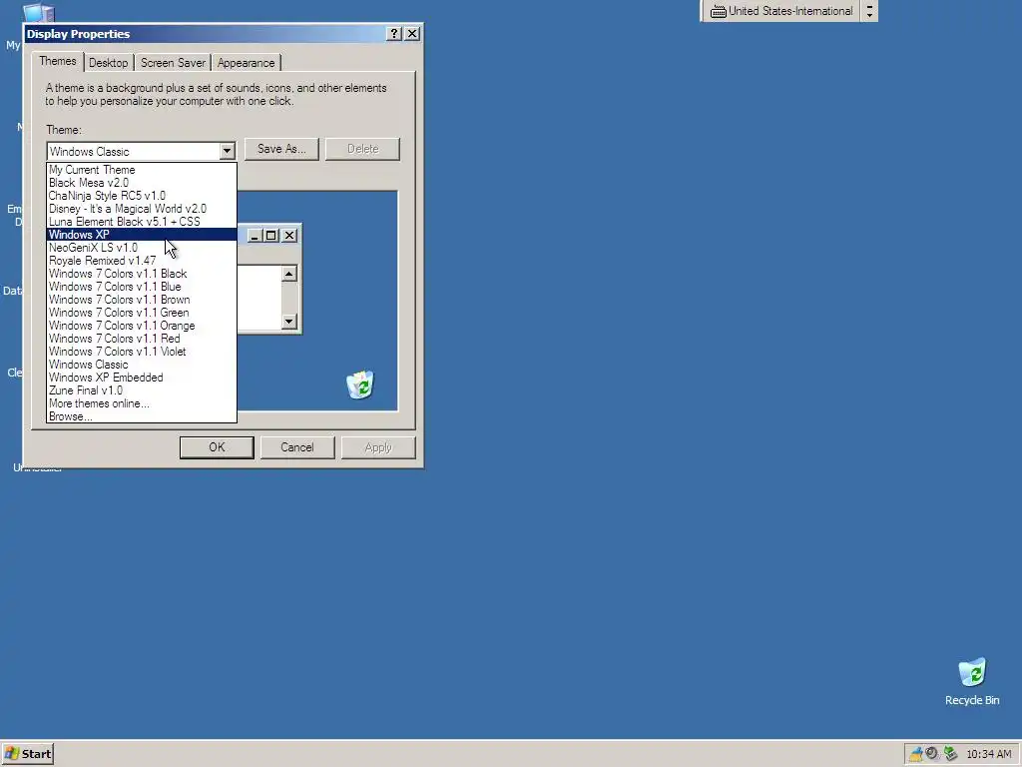Open the Start menu

[x=27, y=754]
